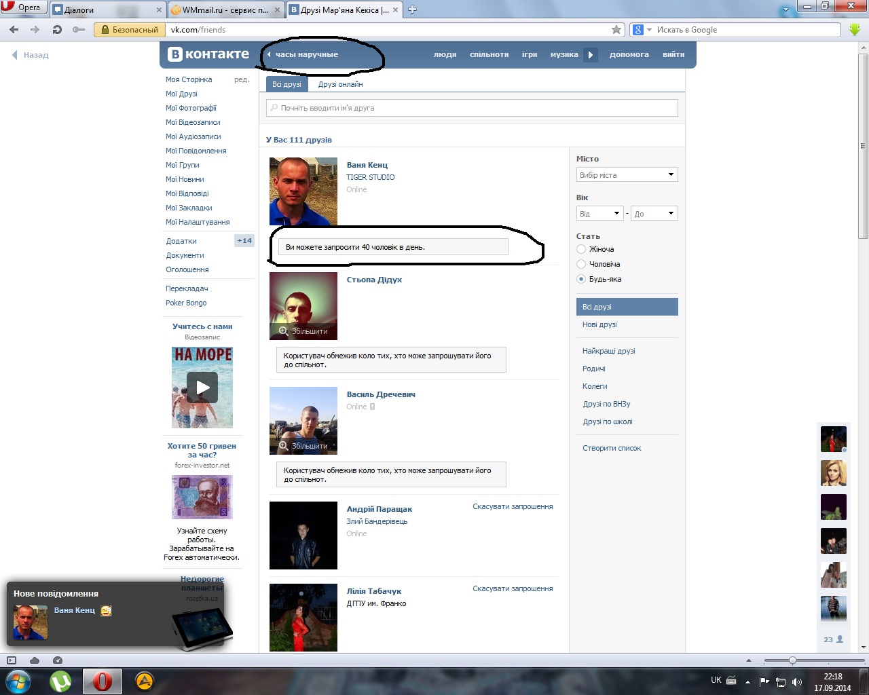Click the Нові друзі filter
The height and width of the screenshot is (695, 869).
[x=599, y=324]
